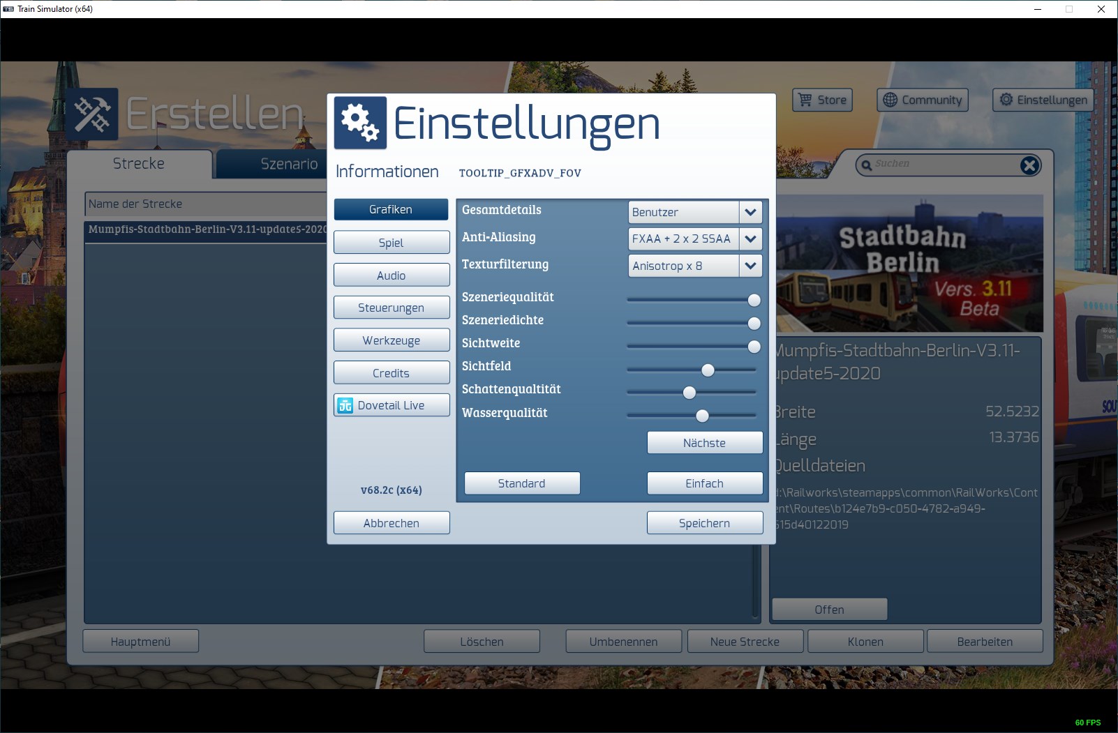Switch to the Spiel settings tab
The image size is (1118, 733).
391,243
